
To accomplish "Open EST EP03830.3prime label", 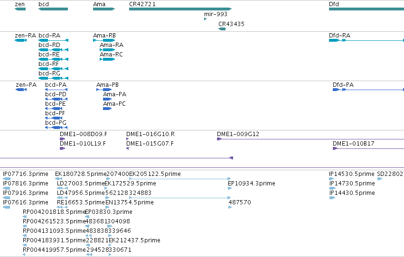I will pyautogui.click(x=109, y=212).
